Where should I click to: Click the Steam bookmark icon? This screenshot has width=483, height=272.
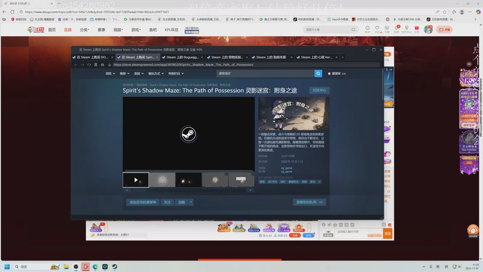[96, 65]
